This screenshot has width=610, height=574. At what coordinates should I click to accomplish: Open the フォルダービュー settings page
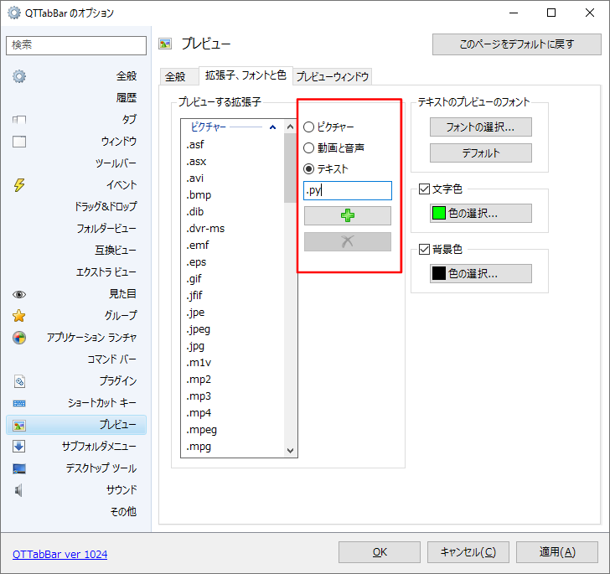[x=106, y=229]
